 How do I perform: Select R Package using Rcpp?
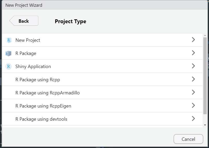[38, 80]
